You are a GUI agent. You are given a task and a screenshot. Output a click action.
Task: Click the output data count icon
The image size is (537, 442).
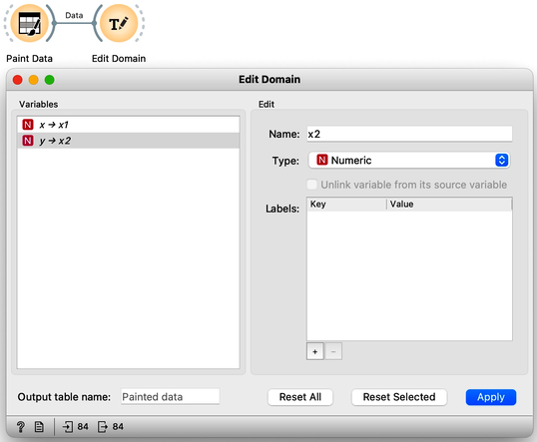(103, 427)
